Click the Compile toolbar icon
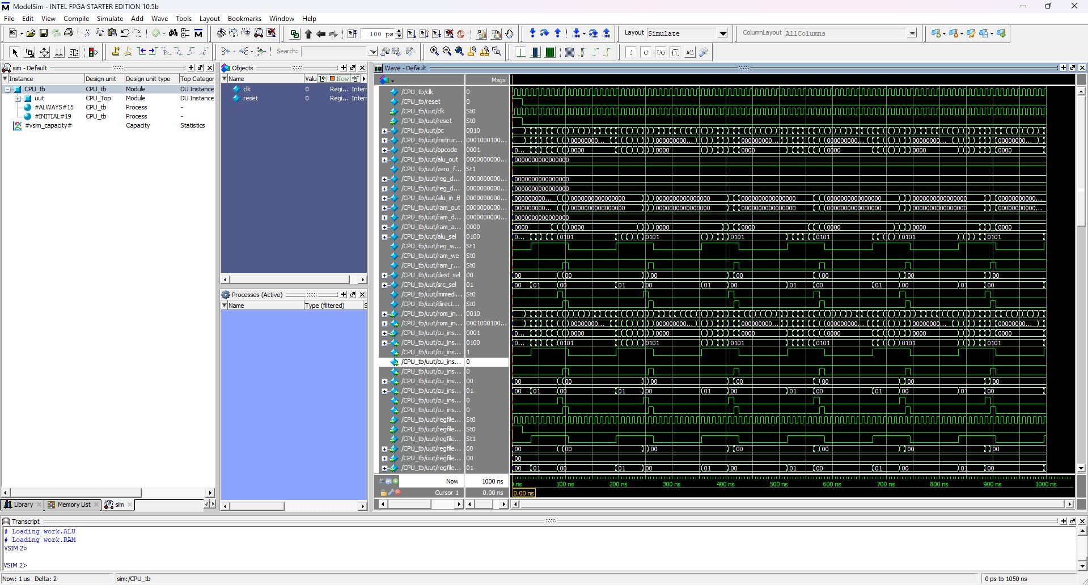The width and height of the screenshot is (1088, 585). 221,33
